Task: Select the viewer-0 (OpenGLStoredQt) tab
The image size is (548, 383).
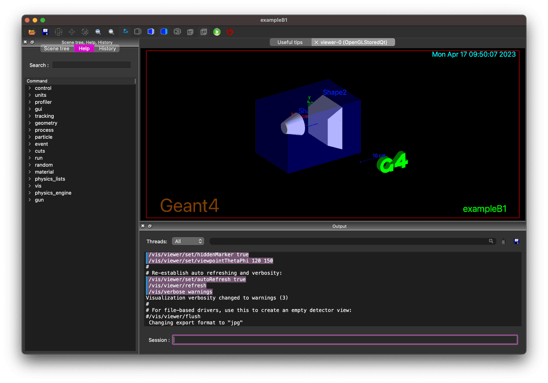Action: pos(353,42)
